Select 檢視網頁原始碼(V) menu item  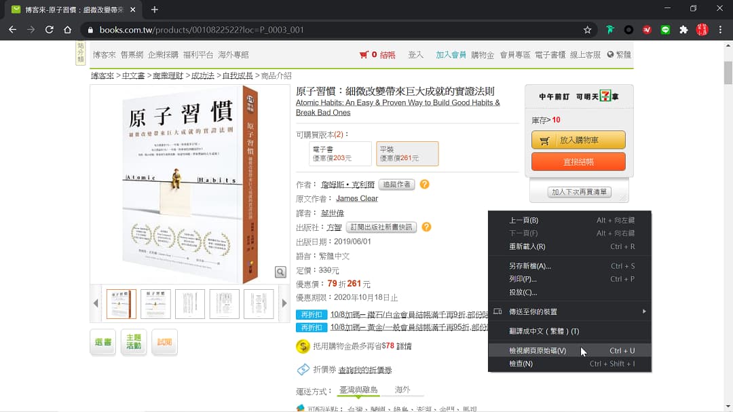coord(569,350)
